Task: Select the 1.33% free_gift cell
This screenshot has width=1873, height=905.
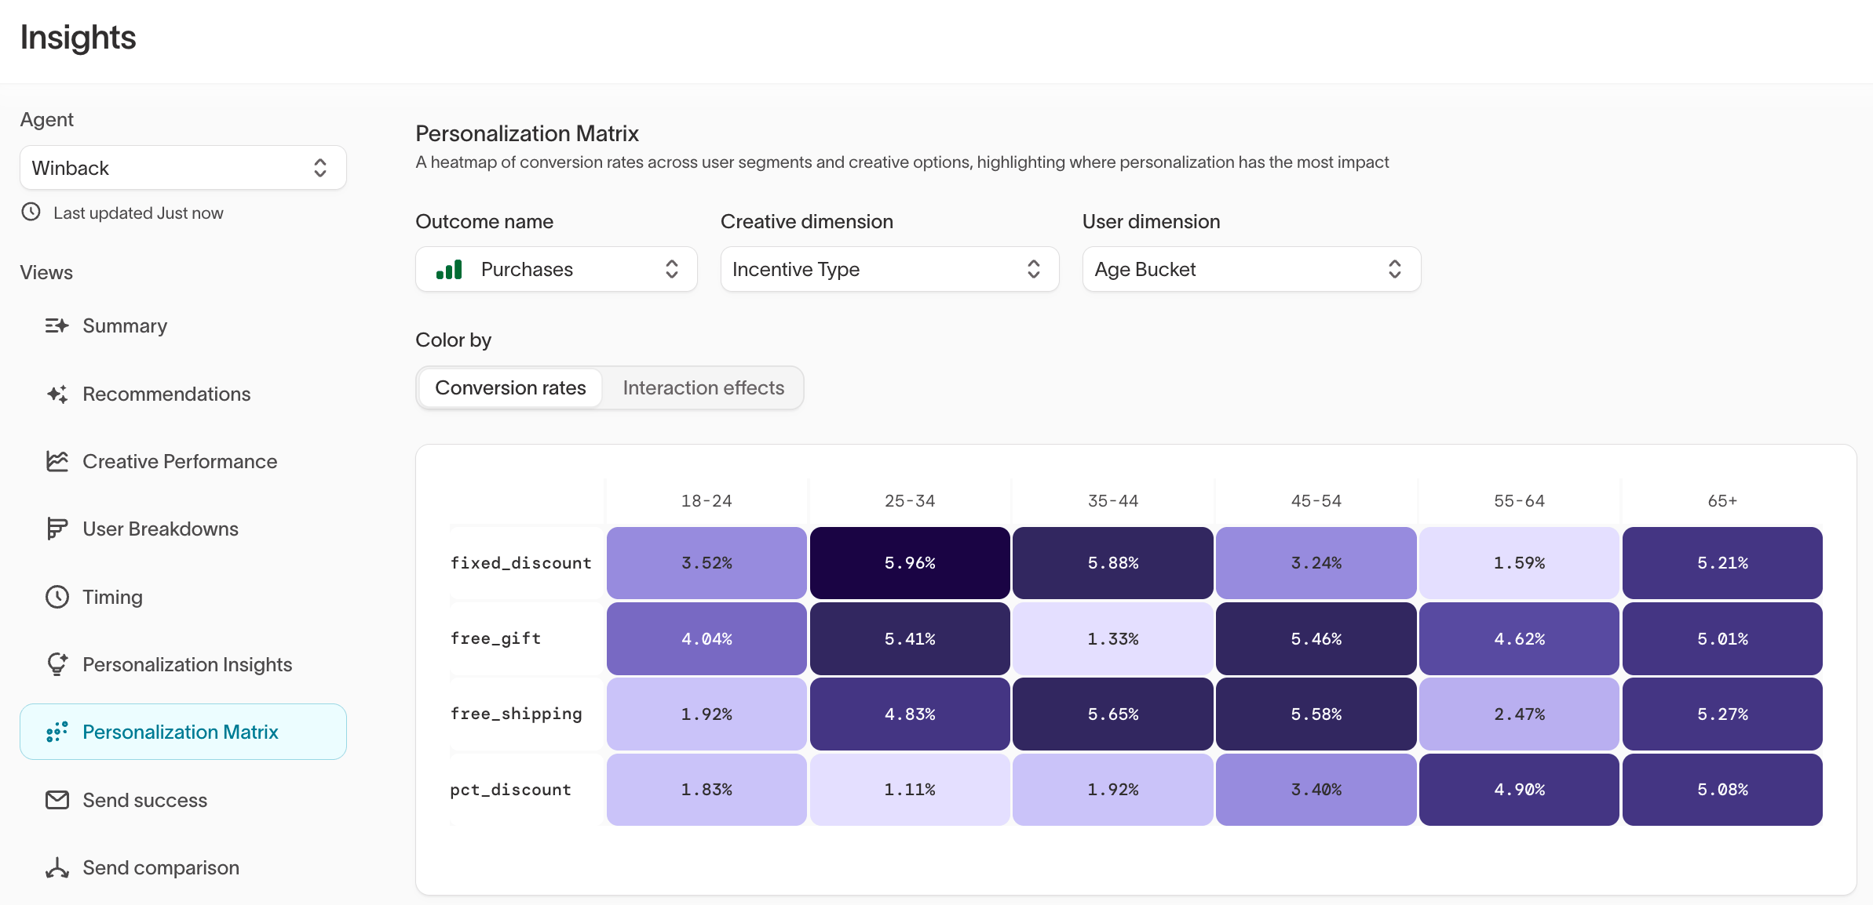Action: tap(1113, 639)
